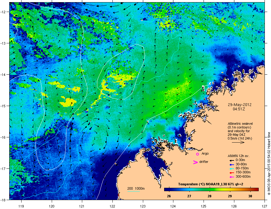Click the 'Argo' legend label
This screenshot has height=209, width=271.
tap(205, 153)
